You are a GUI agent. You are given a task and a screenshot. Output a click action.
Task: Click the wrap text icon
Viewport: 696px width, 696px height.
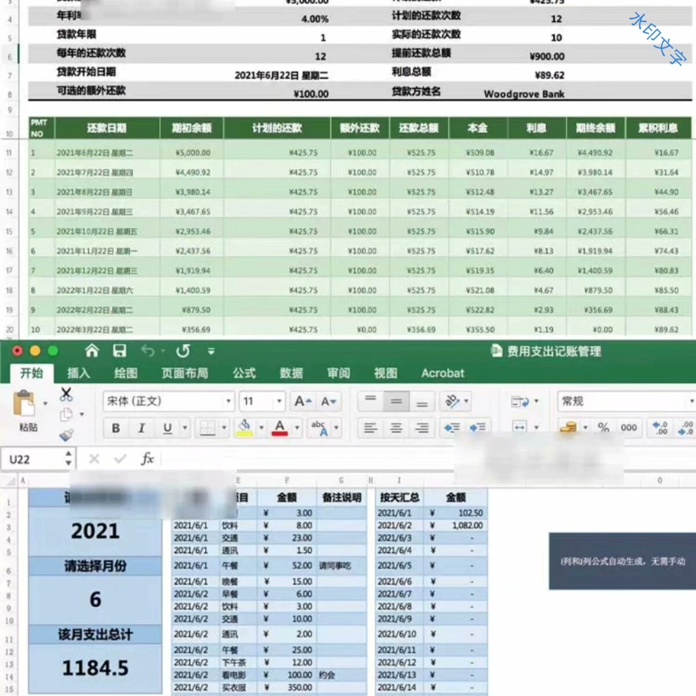tap(520, 401)
